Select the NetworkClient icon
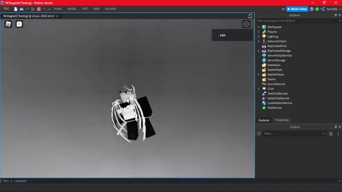 pyautogui.click(x=264, y=41)
